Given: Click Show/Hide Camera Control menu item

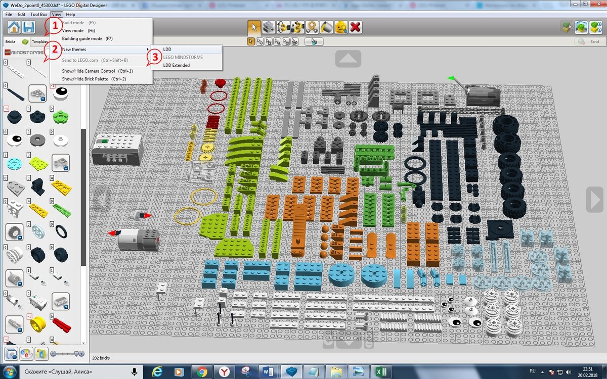Looking at the screenshot, I should point(101,71).
